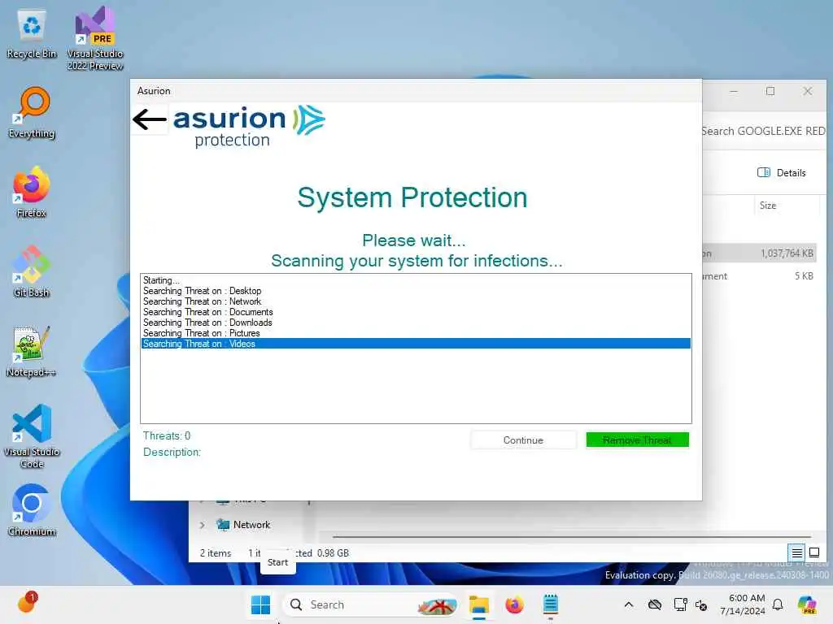Toggle Details pane in File Explorer
Screen dimensions: 833x624
pyautogui.click(x=782, y=173)
